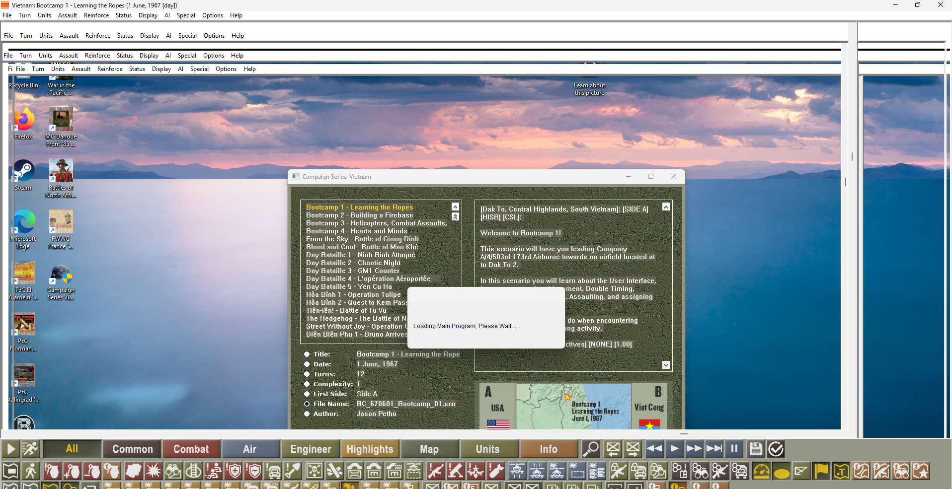
Task: Click scenario list double up arrow
Action: coord(455,216)
